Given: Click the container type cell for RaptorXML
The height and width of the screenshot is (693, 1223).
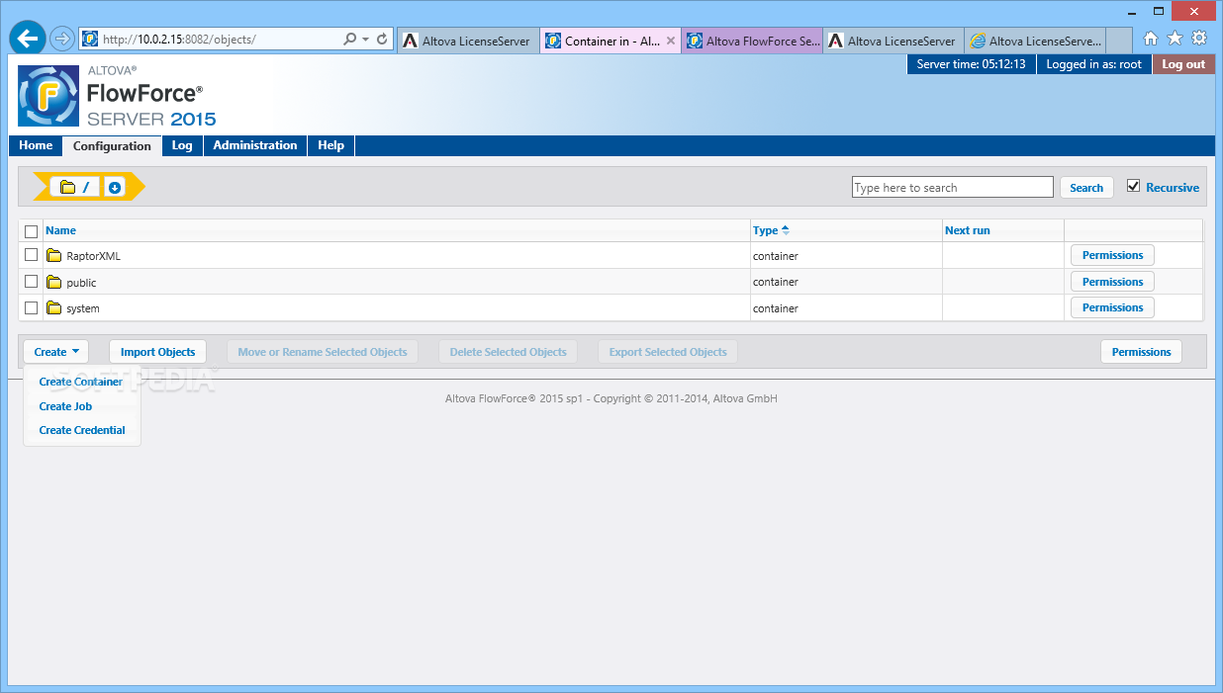Looking at the screenshot, I should coord(846,255).
